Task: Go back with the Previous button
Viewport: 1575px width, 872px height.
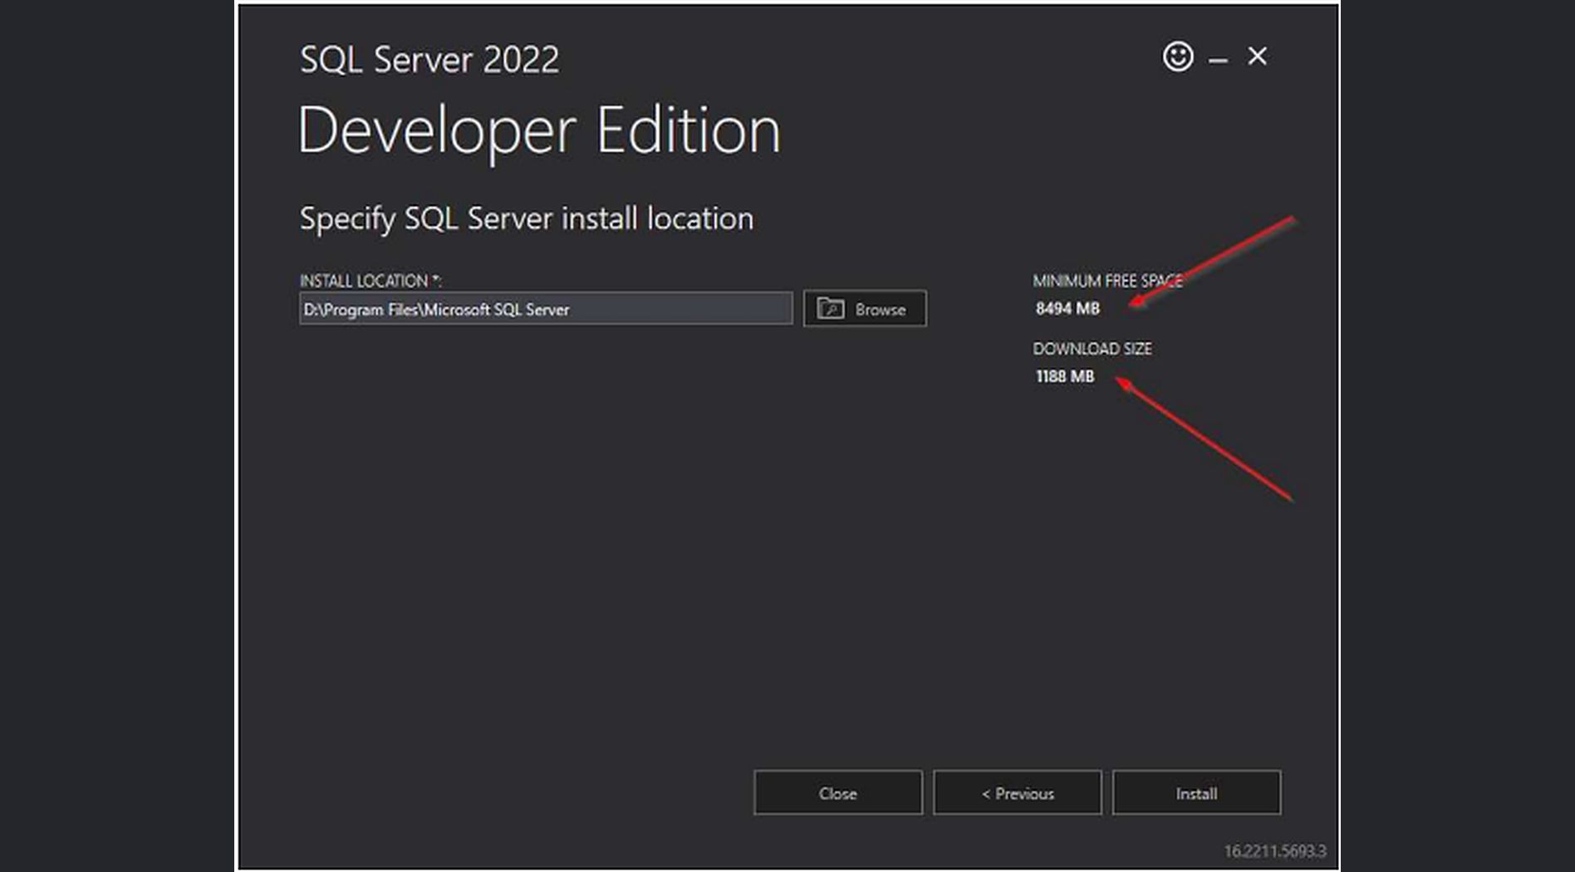Action: point(1017,793)
